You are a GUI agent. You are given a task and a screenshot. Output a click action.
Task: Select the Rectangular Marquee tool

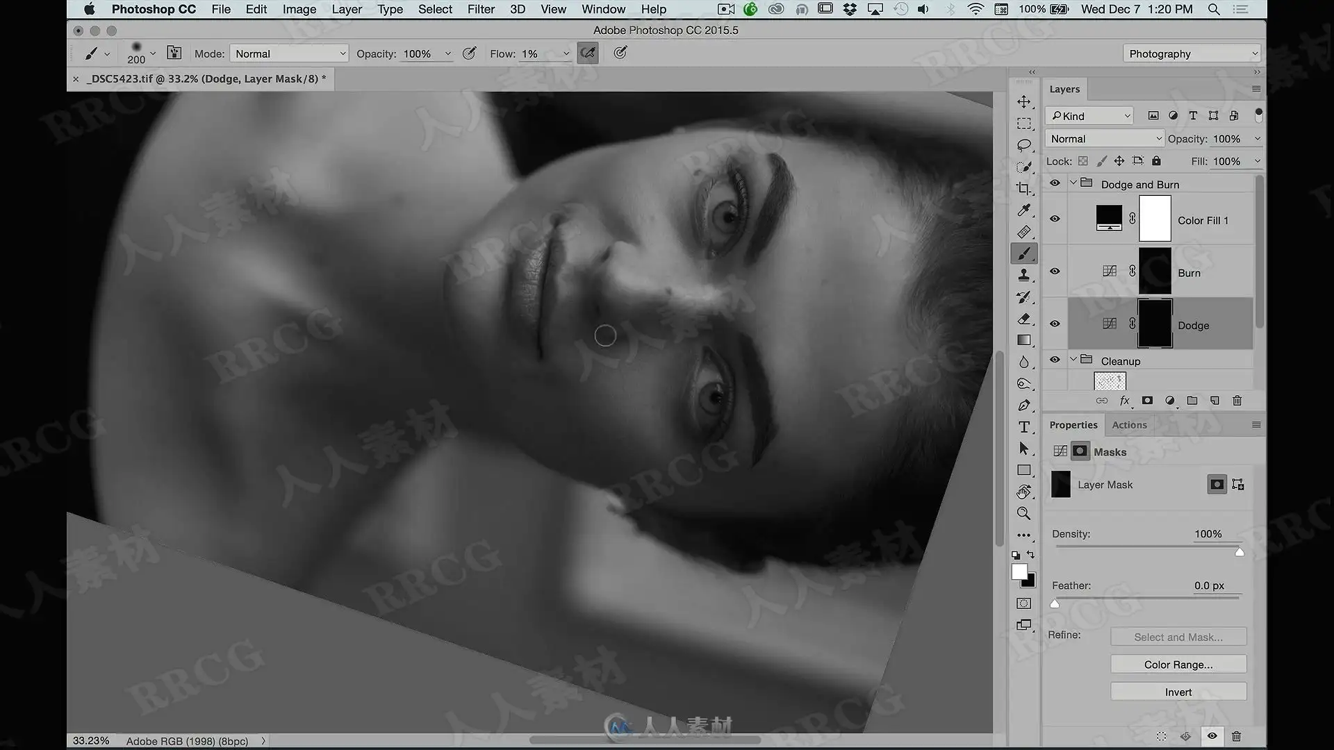[1024, 124]
